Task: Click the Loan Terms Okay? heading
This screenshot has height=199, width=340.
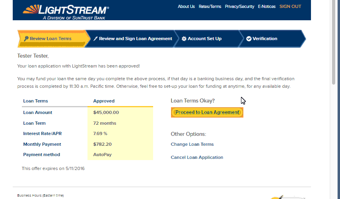Action: (193, 100)
